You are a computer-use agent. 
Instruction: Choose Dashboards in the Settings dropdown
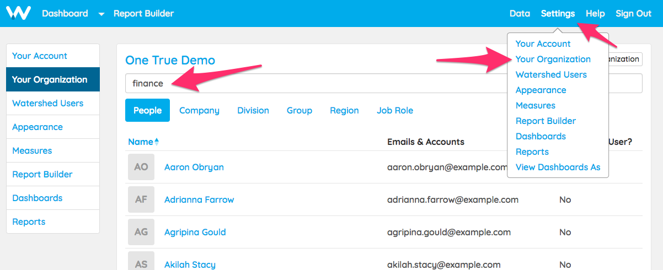tap(541, 136)
